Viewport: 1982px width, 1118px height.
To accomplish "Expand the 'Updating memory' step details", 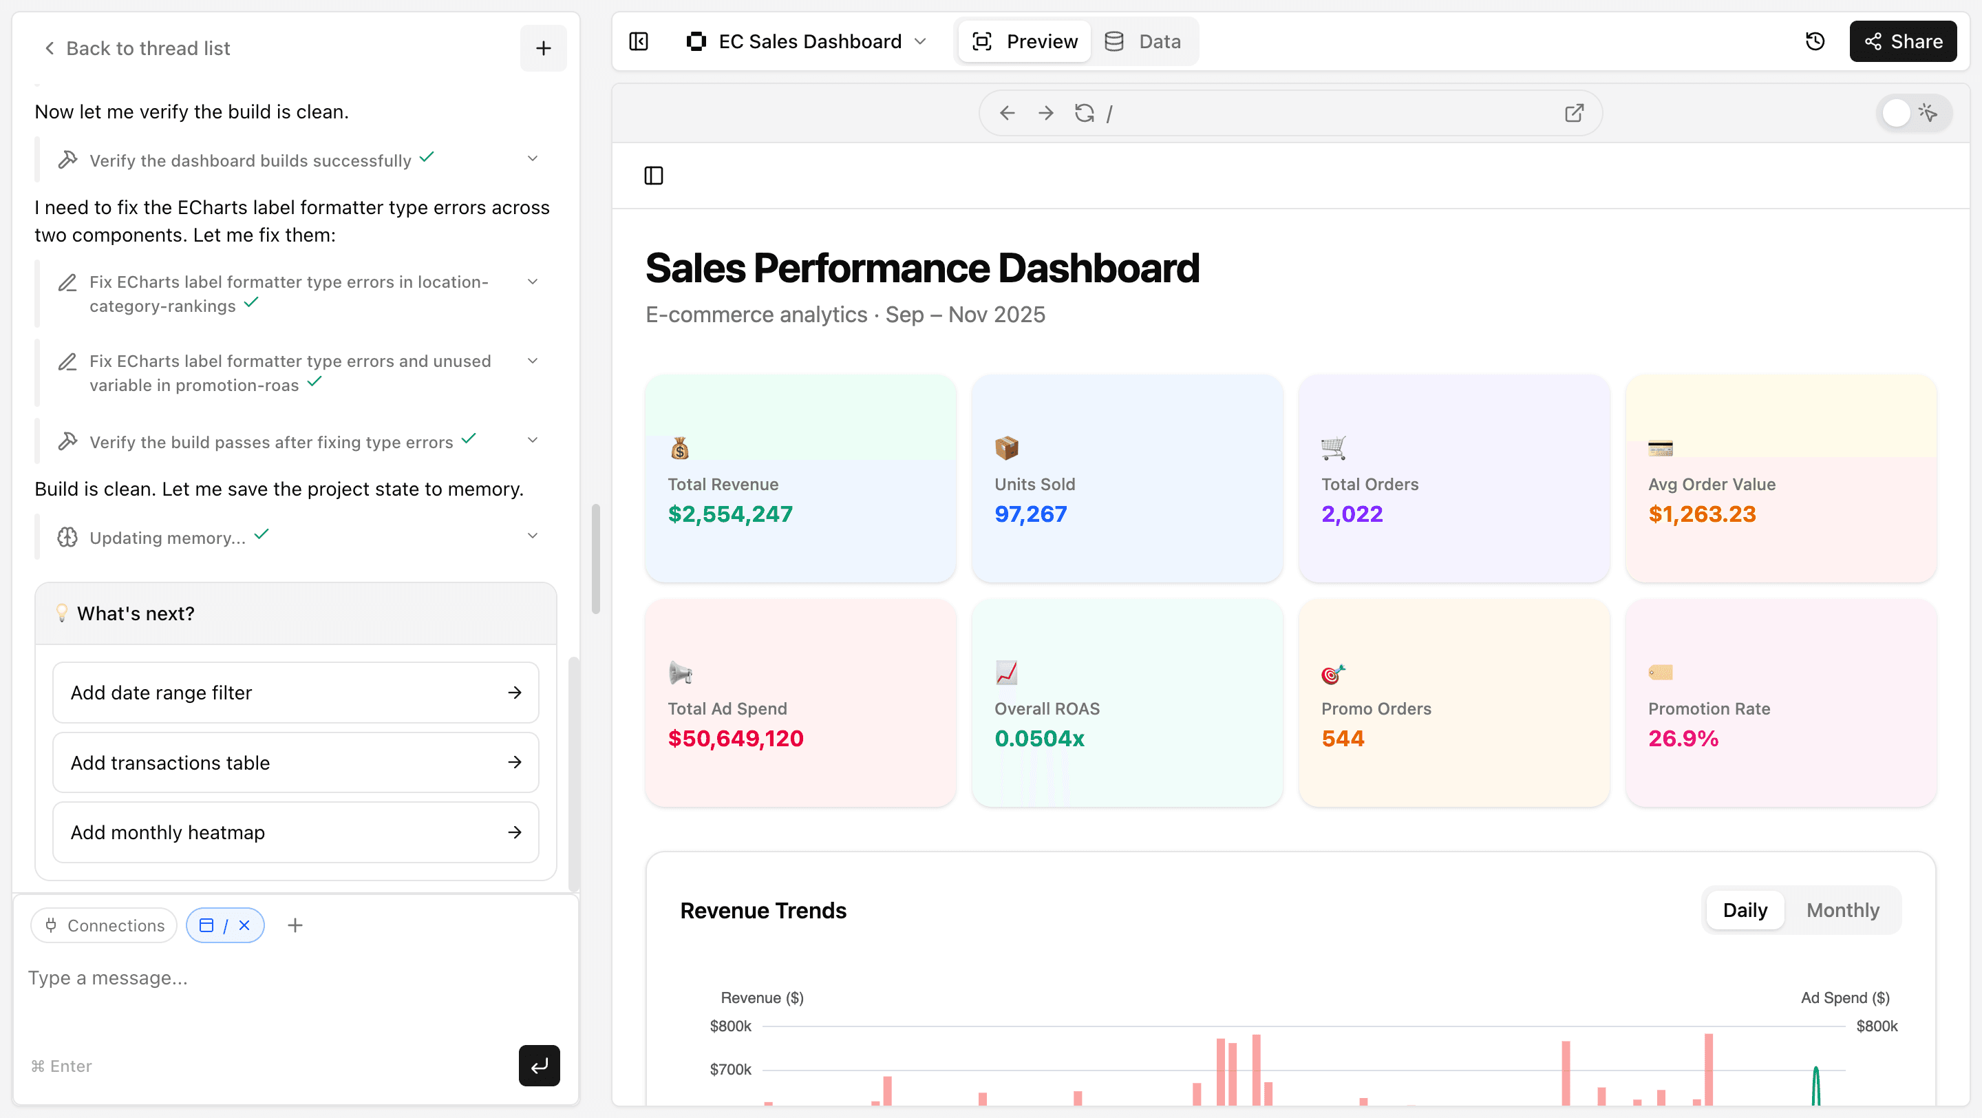I will tap(533, 536).
